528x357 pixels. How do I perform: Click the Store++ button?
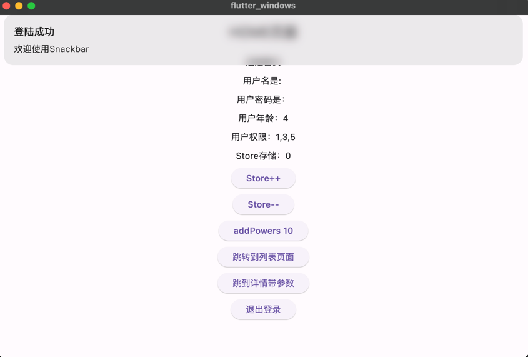pos(263,179)
